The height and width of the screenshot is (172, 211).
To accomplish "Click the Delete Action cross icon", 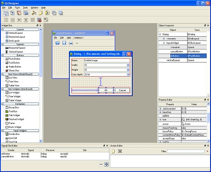I will [120, 151].
